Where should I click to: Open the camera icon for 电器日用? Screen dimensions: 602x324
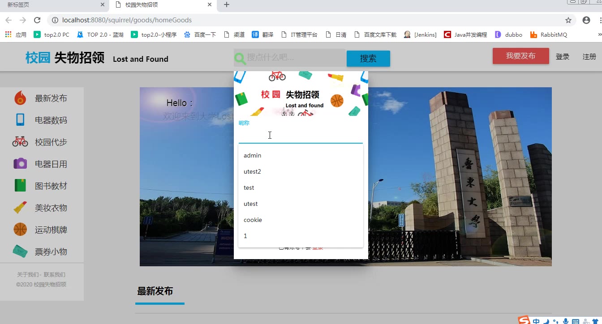[20, 164]
